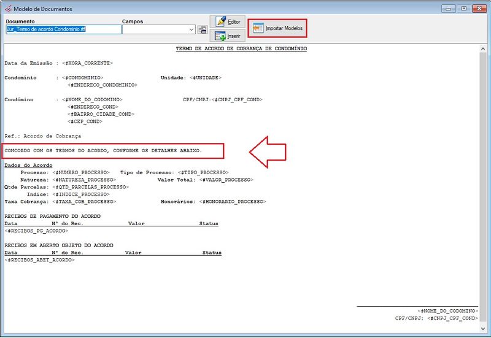Click the <#HORA_CORRENTE> placeholder
Image resolution: width=491 pixels, height=338 pixels.
(87, 63)
